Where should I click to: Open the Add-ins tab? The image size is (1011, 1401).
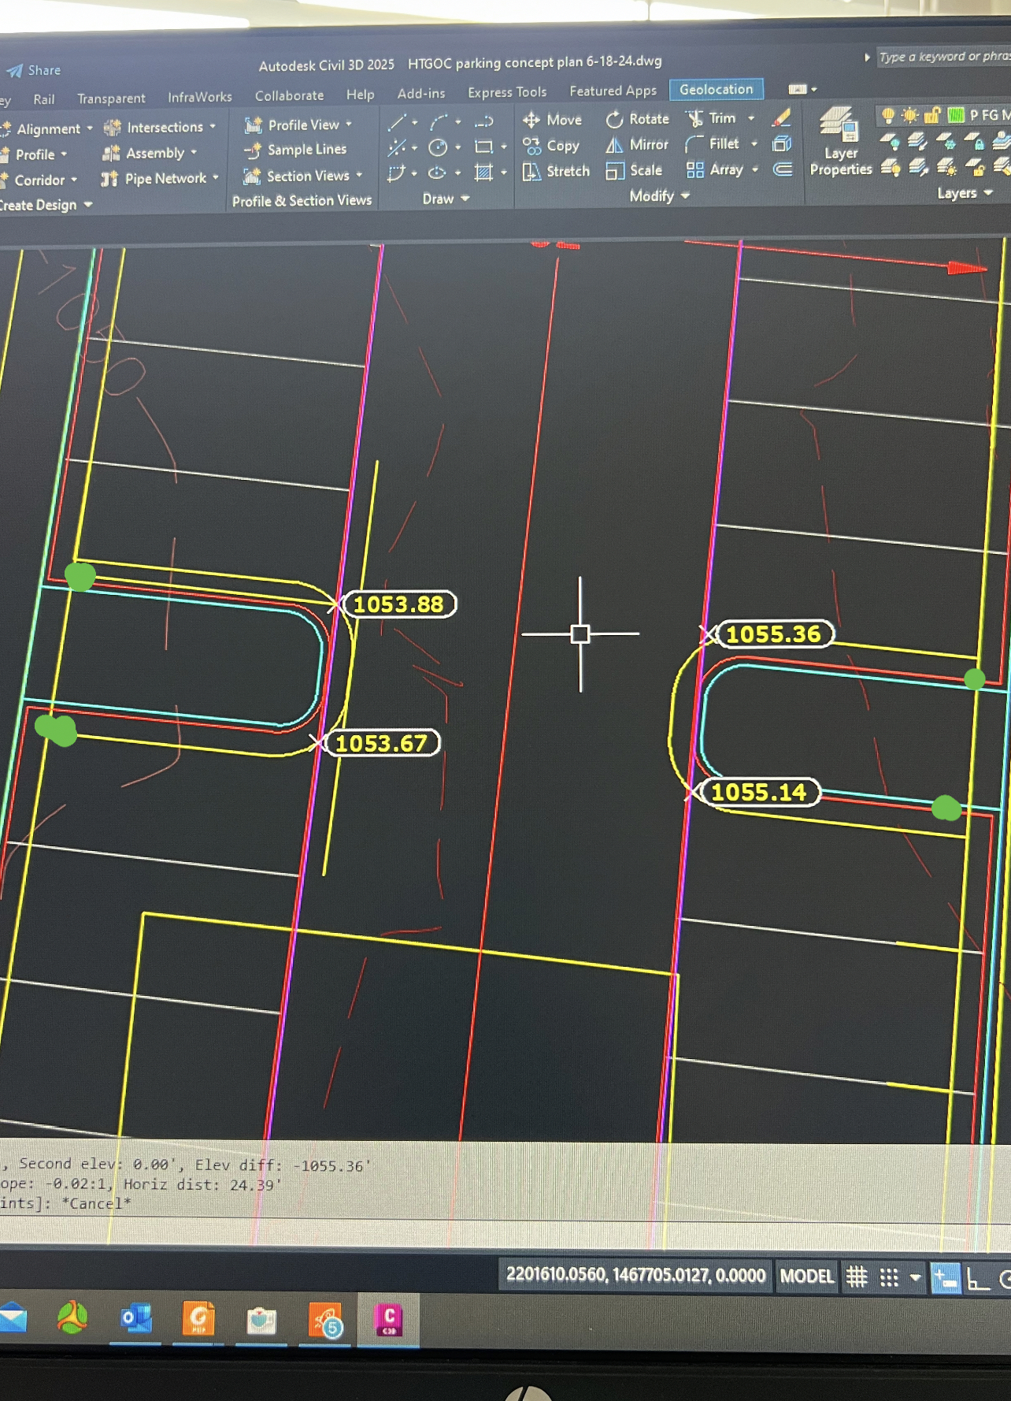point(420,94)
